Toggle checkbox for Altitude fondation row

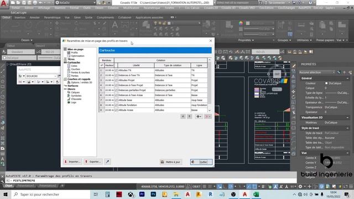click(116, 105)
